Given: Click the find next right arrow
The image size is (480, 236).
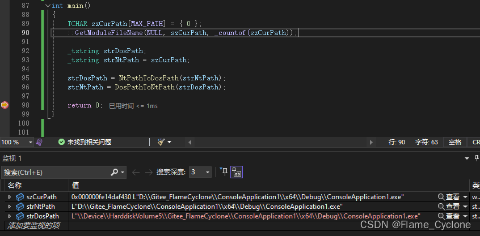Looking at the screenshot, I should click(x=149, y=173).
